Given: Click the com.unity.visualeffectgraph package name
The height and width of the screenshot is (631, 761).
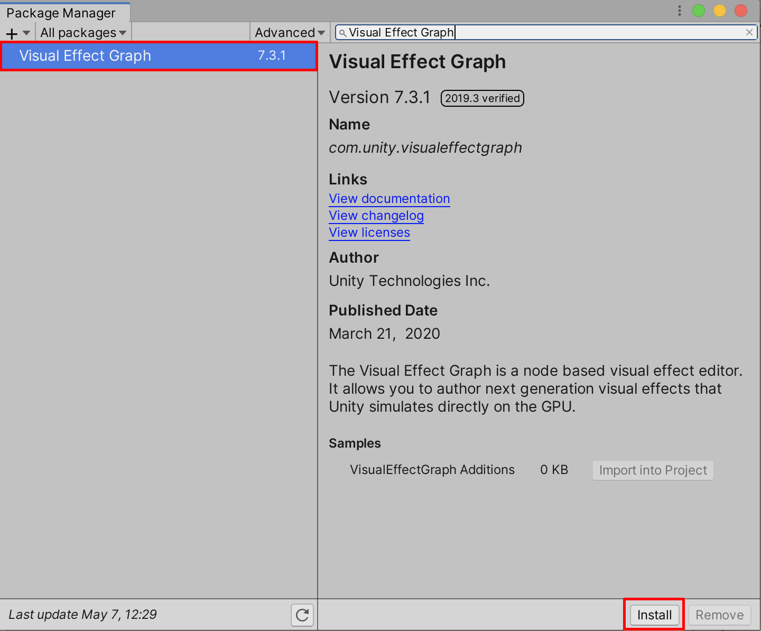Looking at the screenshot, I should click(425, 148).
